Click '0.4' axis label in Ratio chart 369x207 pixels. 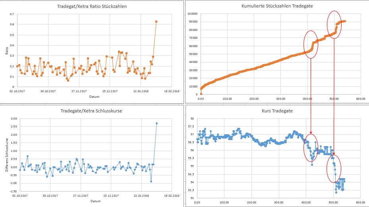[12, 45]
